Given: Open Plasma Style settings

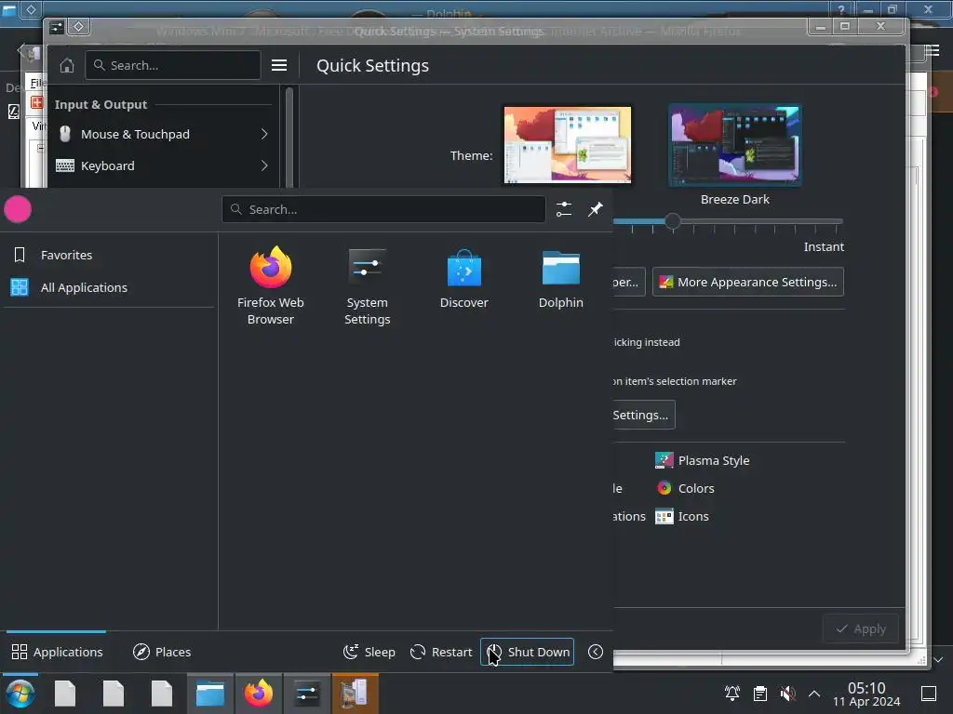Looking at the screenshot, I should pos(703,460).
